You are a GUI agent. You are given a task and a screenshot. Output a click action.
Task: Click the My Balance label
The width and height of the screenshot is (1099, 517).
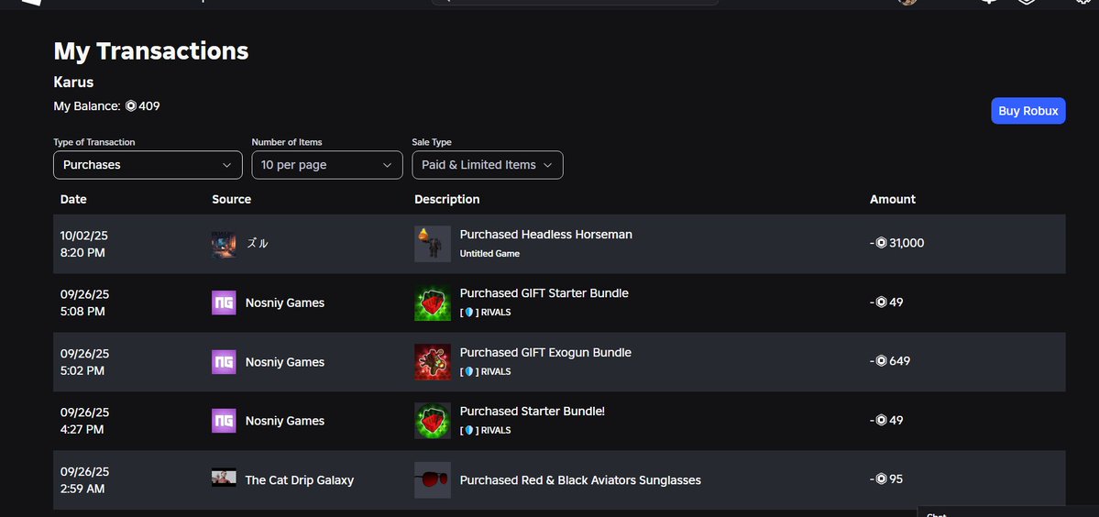(87, 106)
